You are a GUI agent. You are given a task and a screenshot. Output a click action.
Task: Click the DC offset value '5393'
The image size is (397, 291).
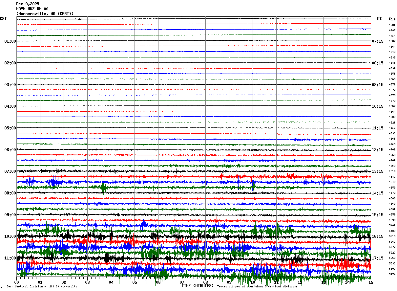392,269
